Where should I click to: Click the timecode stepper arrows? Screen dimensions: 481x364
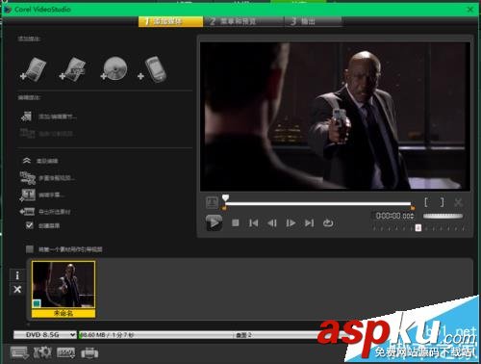click(x=413, y=216)
